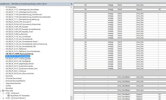Collapse the Pläne (alle) node
The width and height of the screenshot is (166, 100).
[x=1, y=91]
